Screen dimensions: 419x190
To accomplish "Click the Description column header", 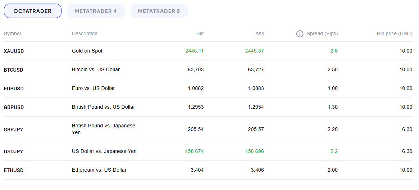I will click(85, 34).
